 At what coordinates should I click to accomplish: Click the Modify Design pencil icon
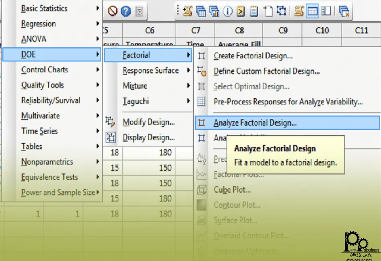110,122
